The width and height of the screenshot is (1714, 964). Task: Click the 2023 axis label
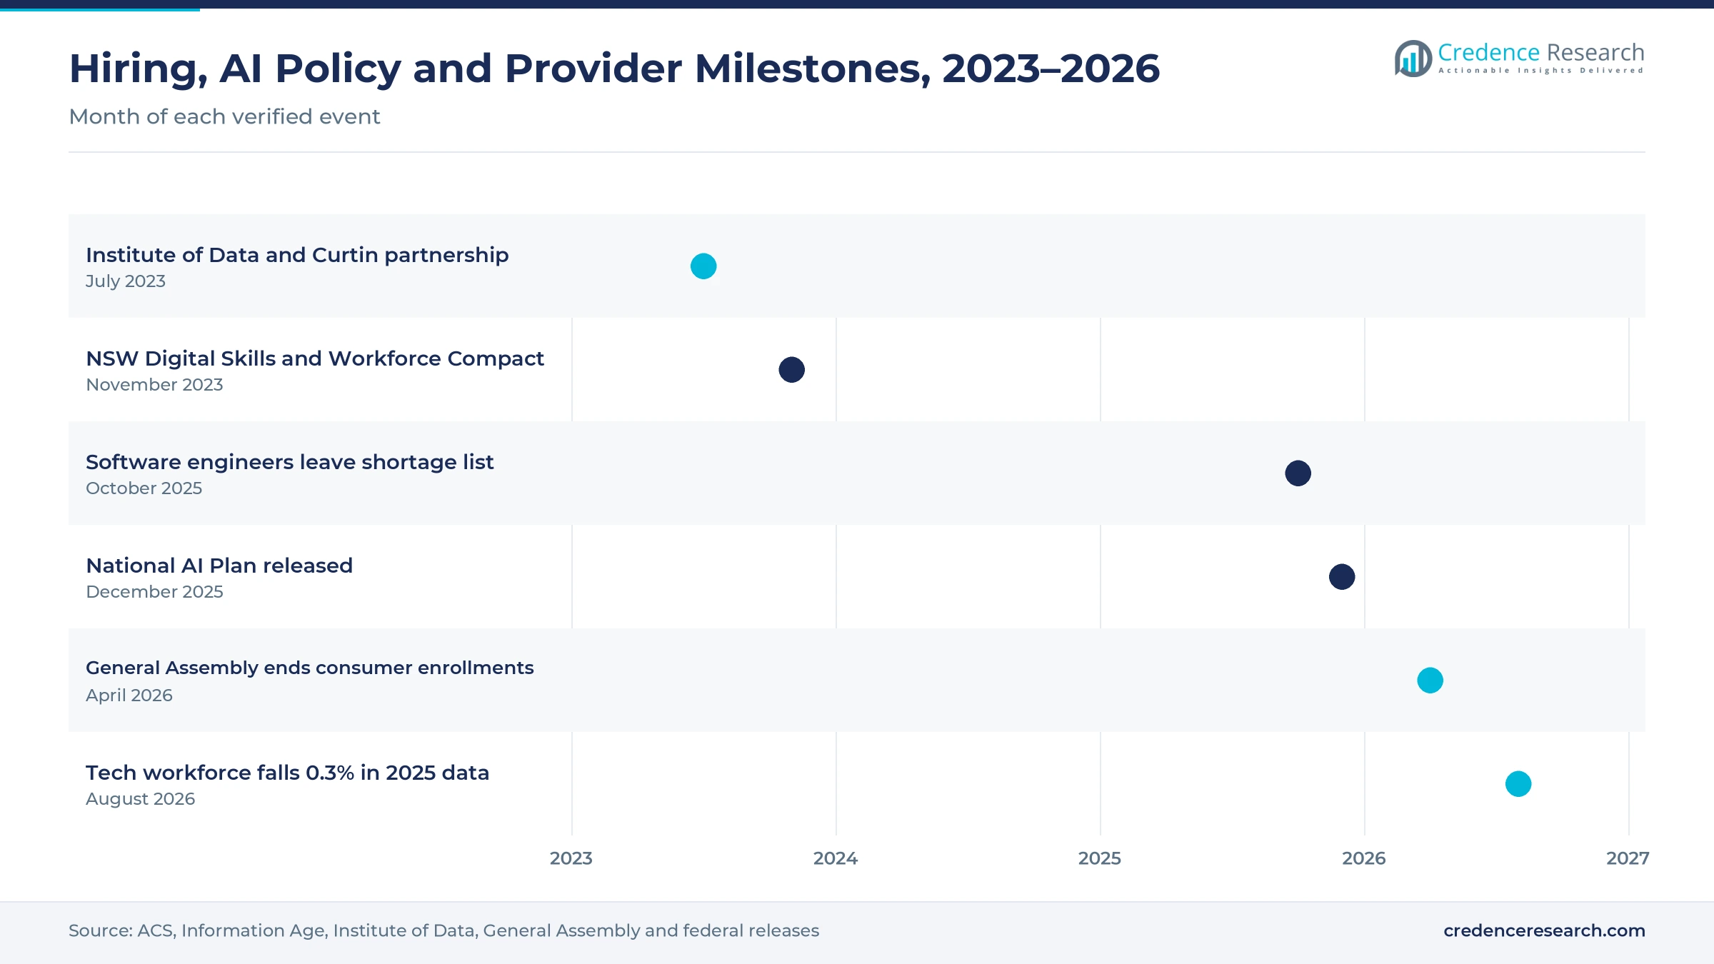(x=571, y=858)
